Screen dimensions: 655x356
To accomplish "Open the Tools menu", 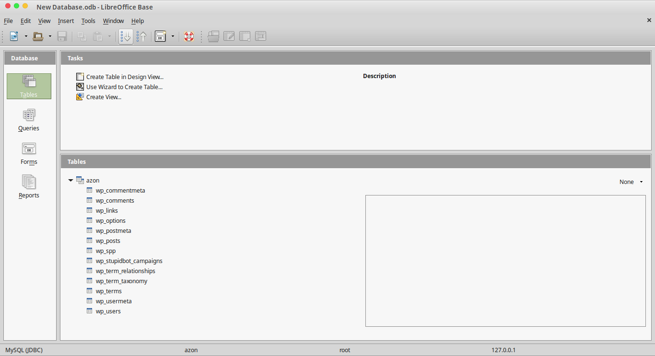I will pyautogui.click(x=88, y=21).
